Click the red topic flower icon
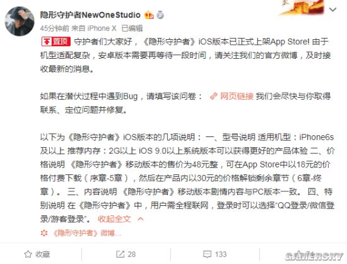This screenshot has height=264, width=347. [44, 233]
